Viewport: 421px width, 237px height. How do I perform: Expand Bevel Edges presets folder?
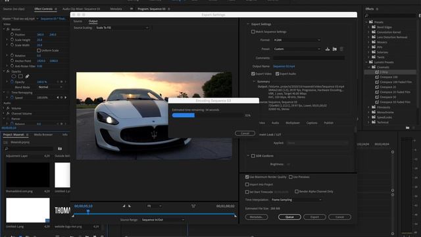point(368,27)
